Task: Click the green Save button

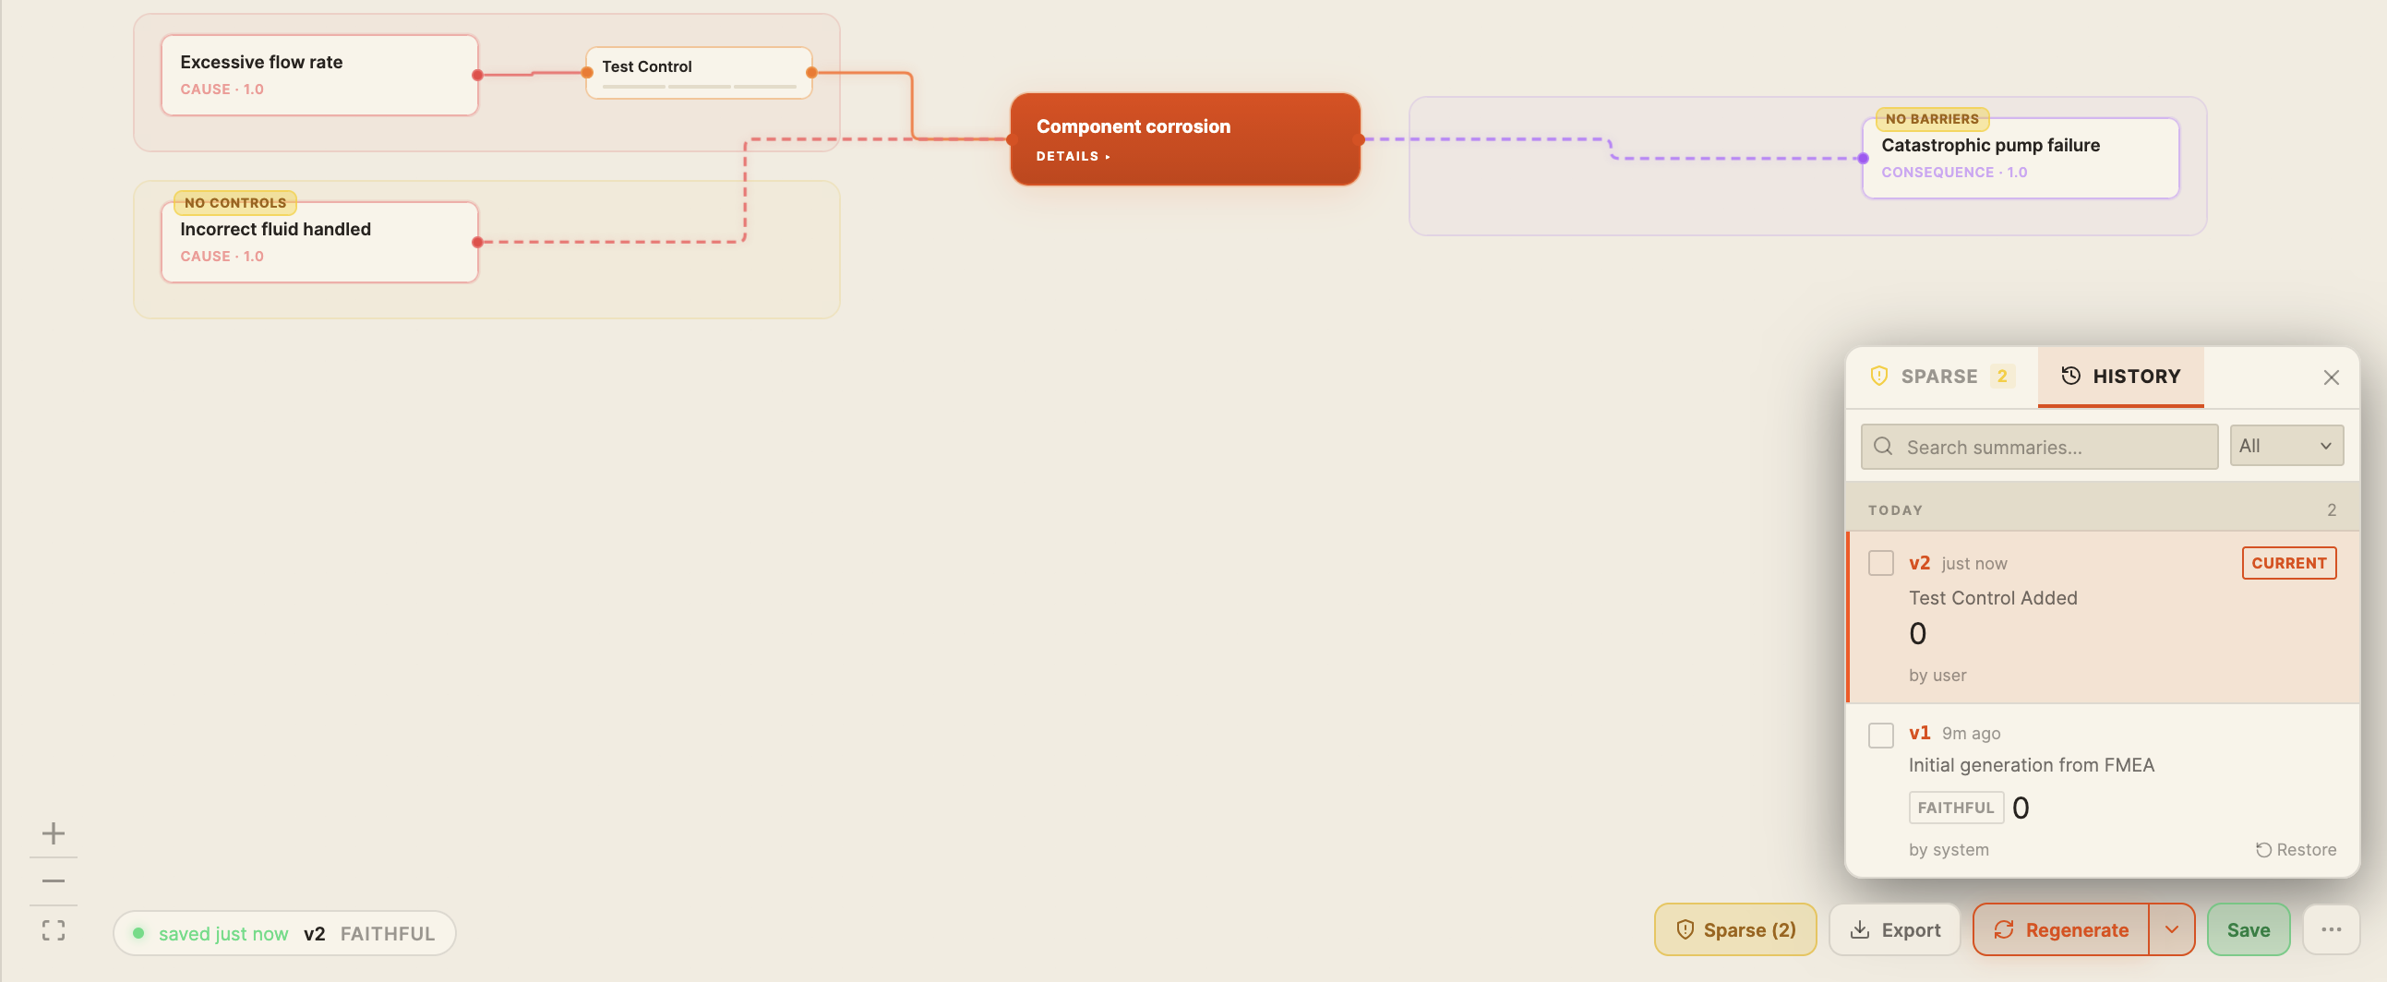Action: pyautogui.click(x=2248, y=929)
